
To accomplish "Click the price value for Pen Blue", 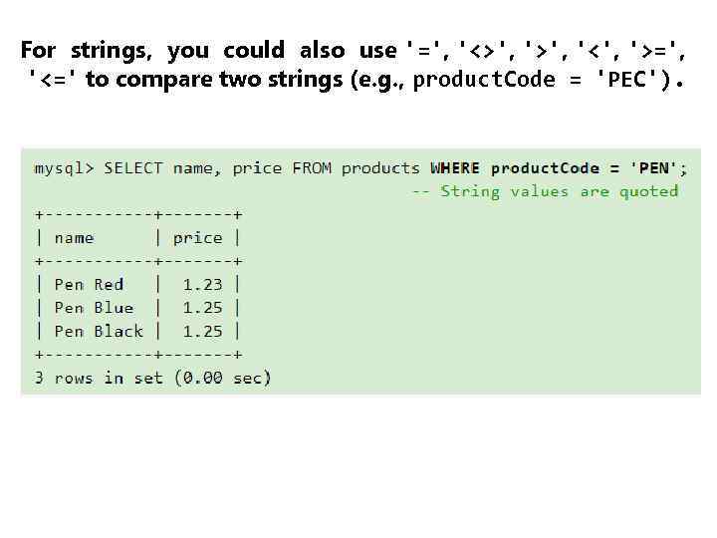I will [x=202, y=308].
